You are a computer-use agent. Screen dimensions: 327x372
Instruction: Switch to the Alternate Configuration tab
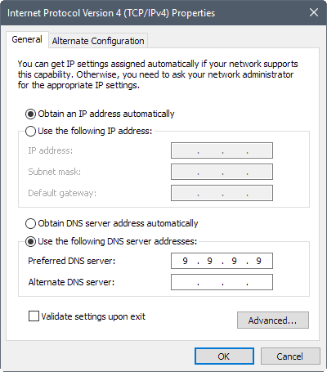(98, 41)
